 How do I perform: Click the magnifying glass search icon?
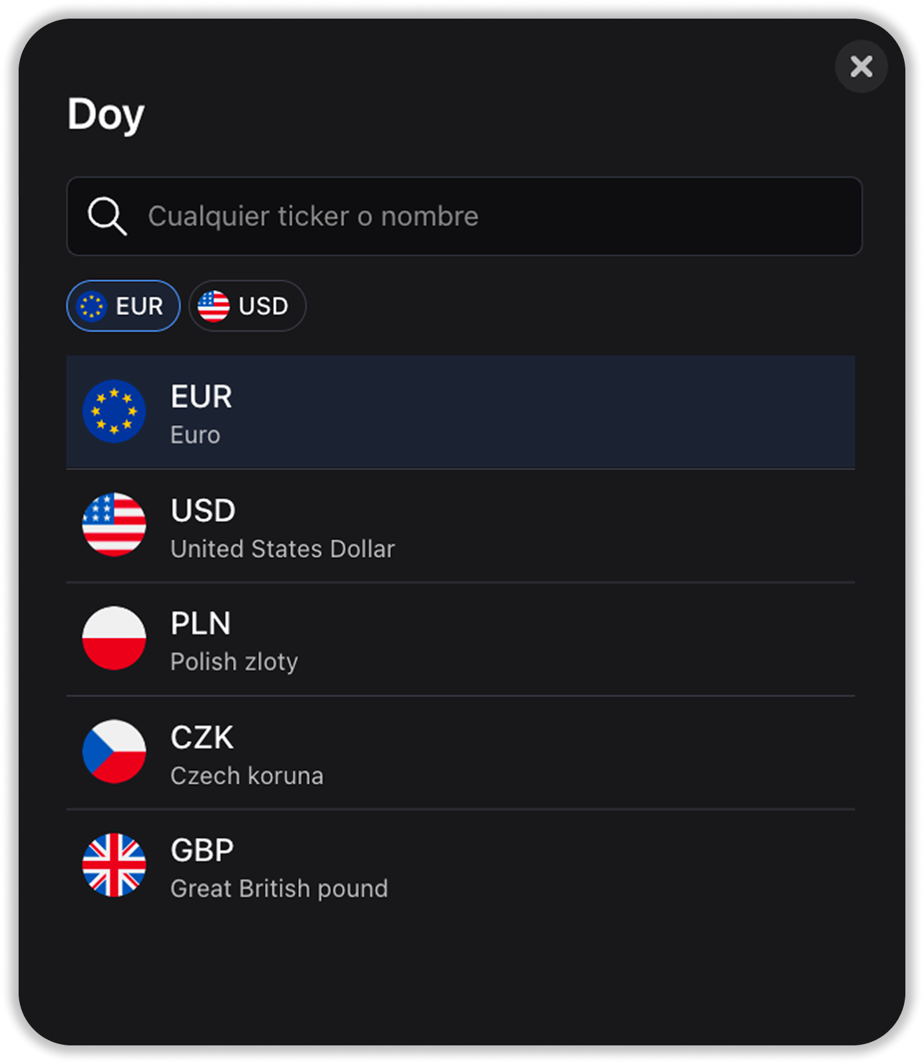pos(107,216)
